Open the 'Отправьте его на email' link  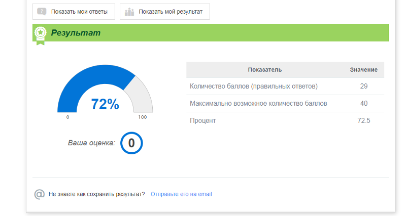(x=181, y=194)
